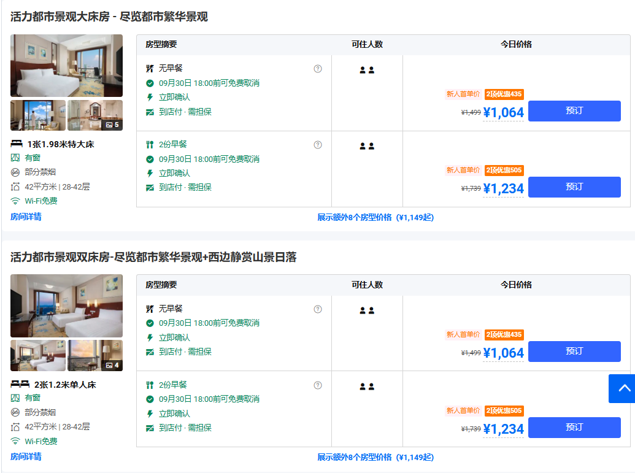Viewport: 635px width, 473px height.
Task: Click 2项优惠435 discount tag on king room
Action: [504, 94]
